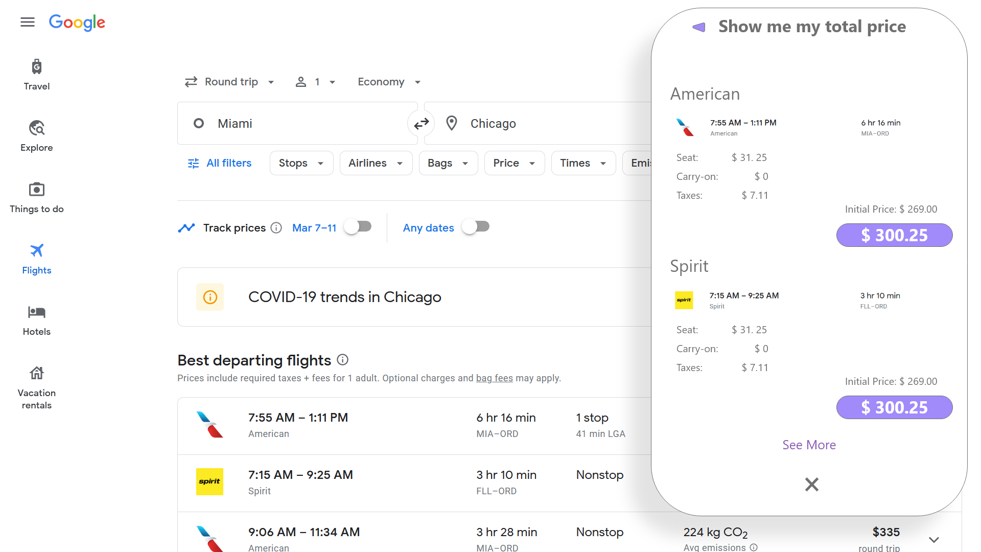Toggle Any dates price tracking
Viewport: 981px width, 552px height.
(x=476, y=227)
